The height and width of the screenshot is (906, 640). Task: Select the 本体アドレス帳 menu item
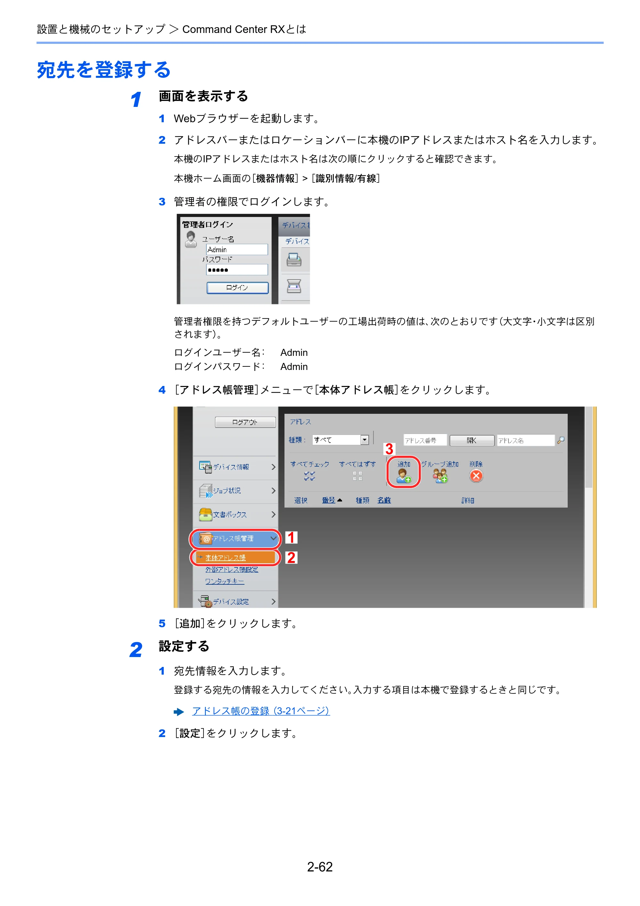[x=236, y=557]
